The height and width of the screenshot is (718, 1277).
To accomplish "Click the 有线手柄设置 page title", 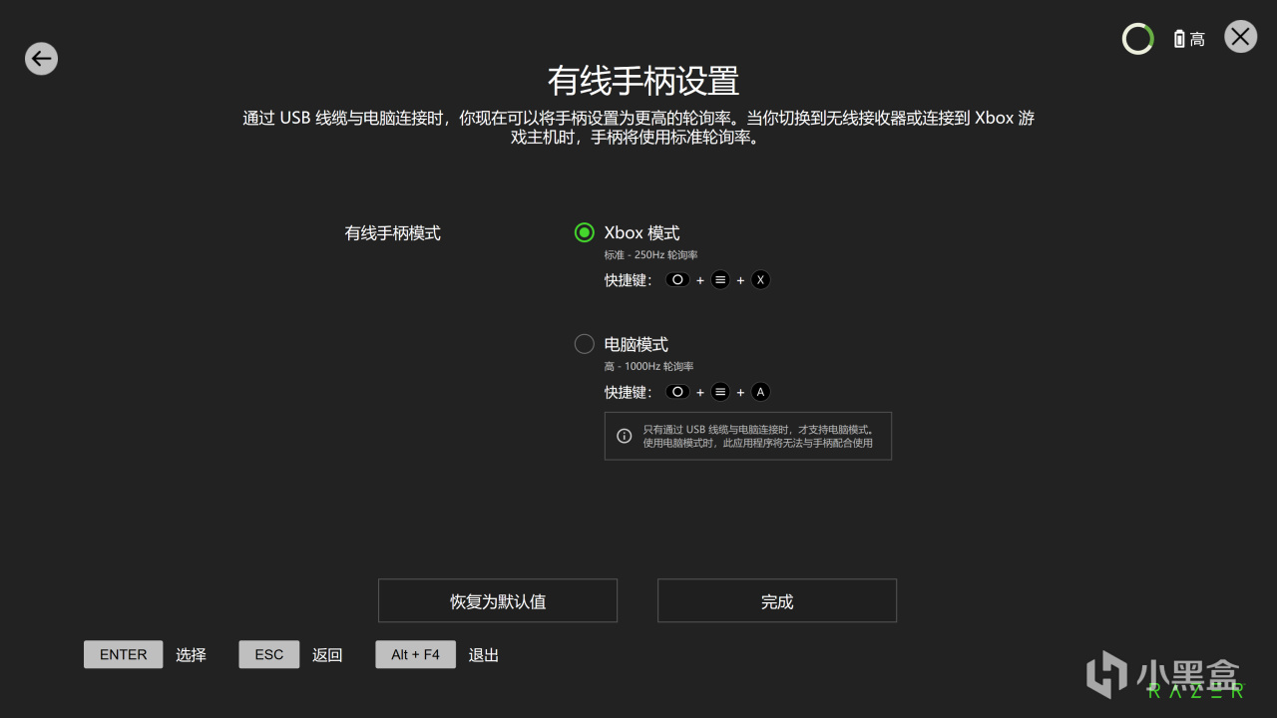I will 643,80.
